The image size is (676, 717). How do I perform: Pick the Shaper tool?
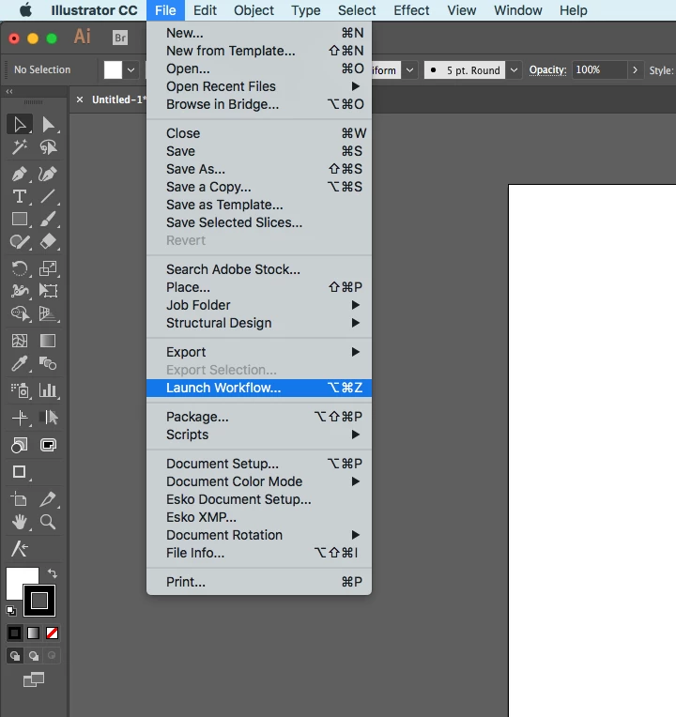tap(20, 241)
